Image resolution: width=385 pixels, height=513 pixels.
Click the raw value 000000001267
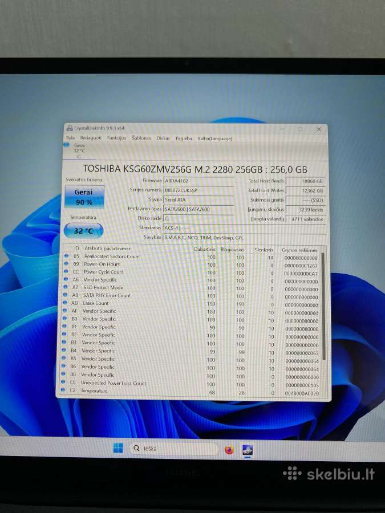click(x=301, y=266)
